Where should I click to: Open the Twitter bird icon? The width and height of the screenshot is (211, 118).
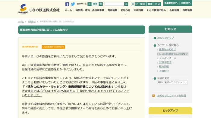(x=73, y=4)
